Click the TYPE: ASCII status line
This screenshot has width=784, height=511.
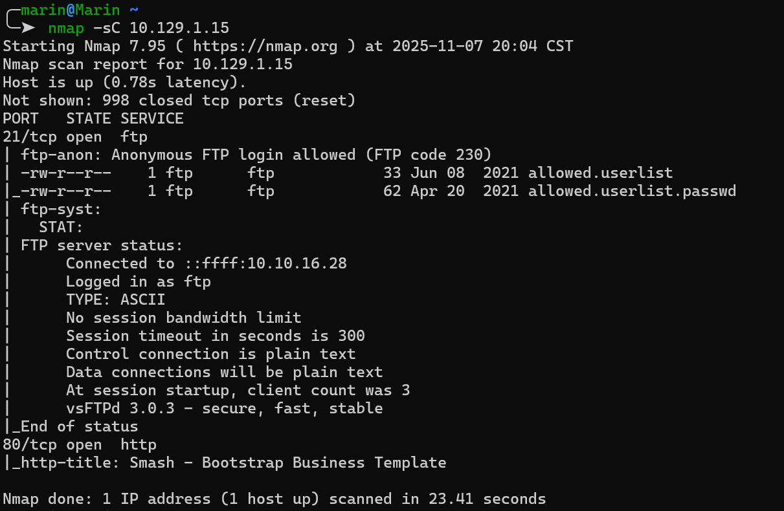115,299
